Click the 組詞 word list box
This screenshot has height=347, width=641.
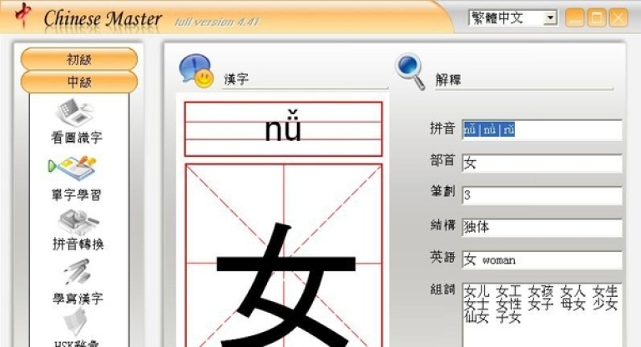tap(542, 314)
